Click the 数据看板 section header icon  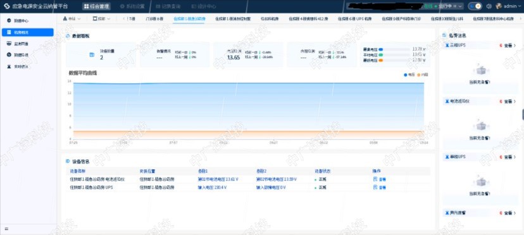point(68,36)
